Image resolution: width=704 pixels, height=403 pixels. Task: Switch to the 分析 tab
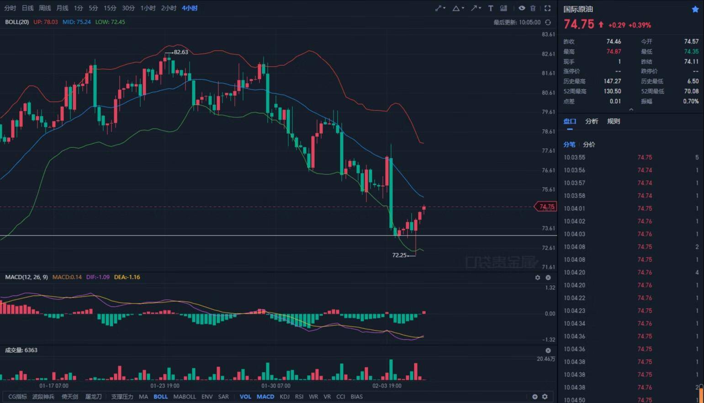click(592, 121)
